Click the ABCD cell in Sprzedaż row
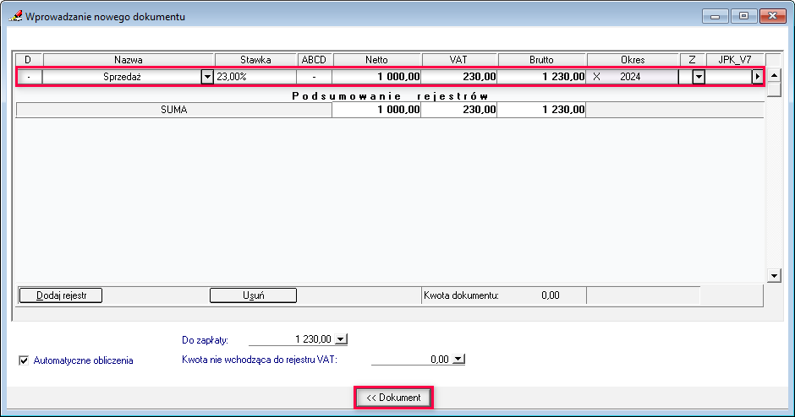The image size is (795, 417). (315, 77)
